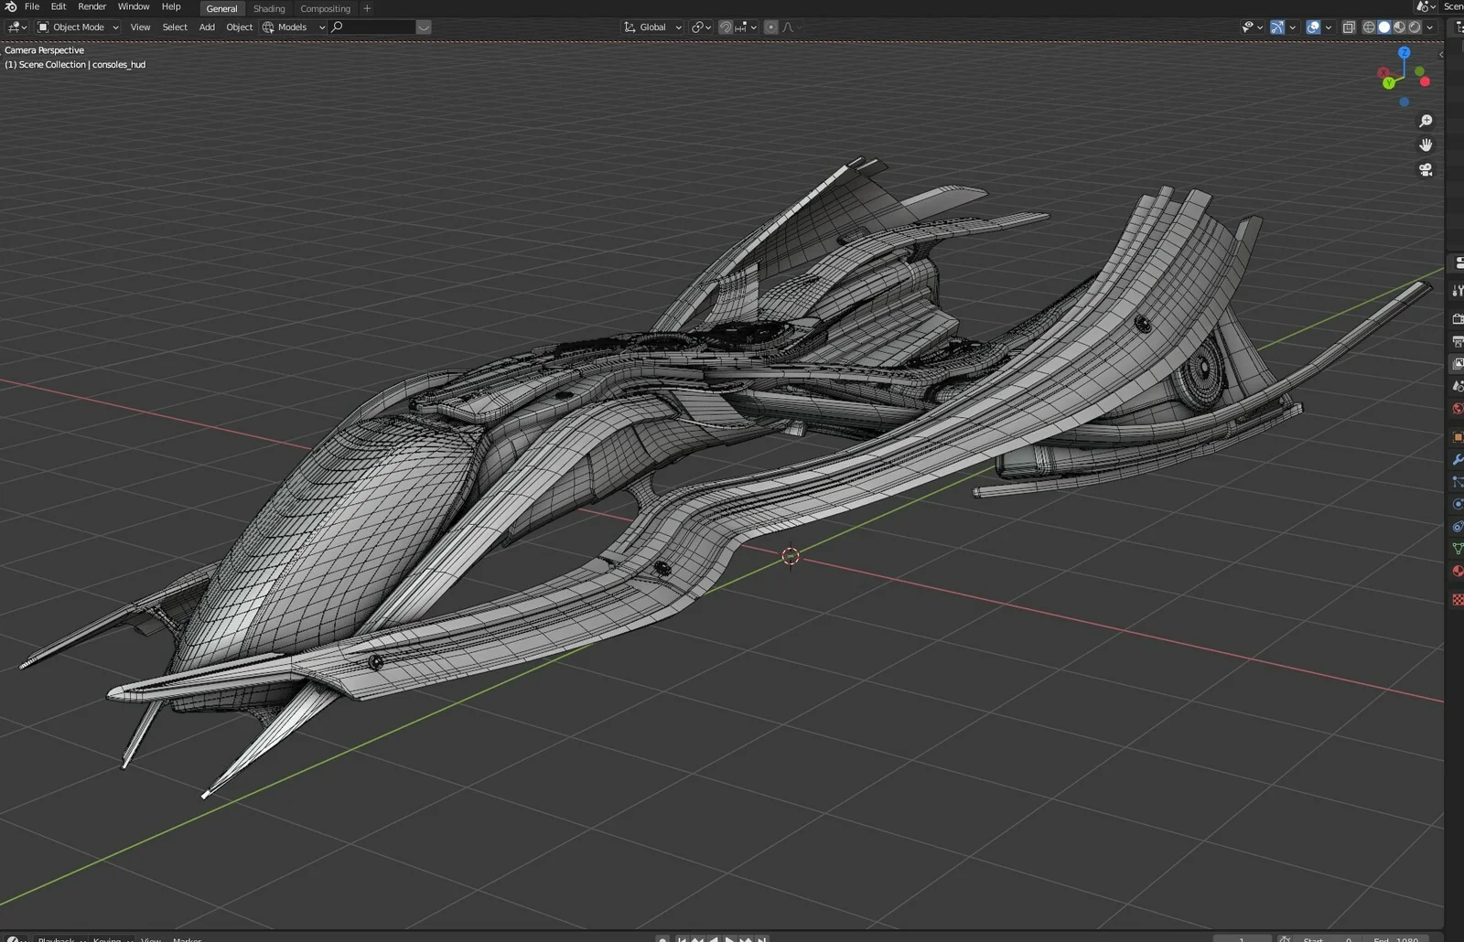
Task: Toggle the snapping magnet icon
Action: (x=724, y=27)
